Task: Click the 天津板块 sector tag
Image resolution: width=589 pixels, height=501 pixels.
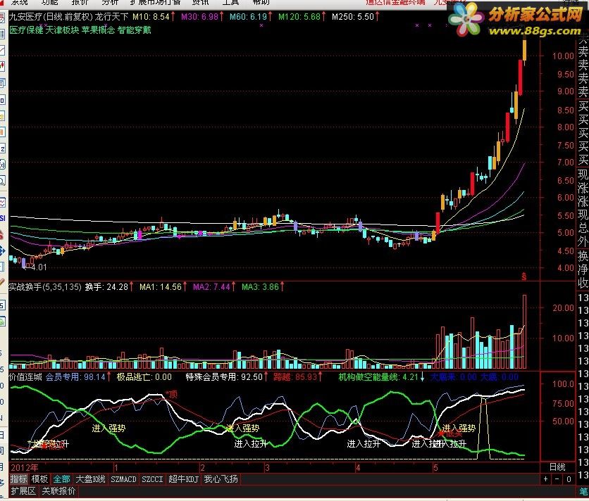Action: 63,30
